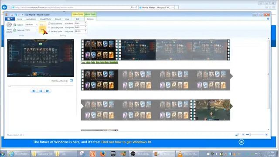
Task: Click the browser address bar refresh icon
Action: [136, 7]
